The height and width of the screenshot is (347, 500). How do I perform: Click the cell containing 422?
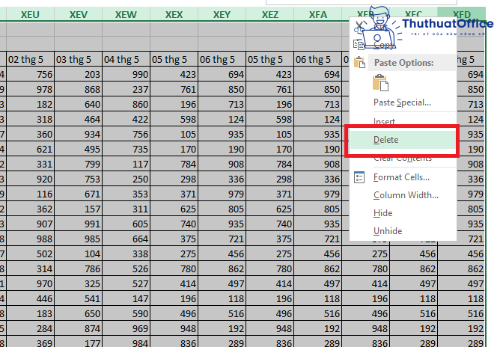click(x=126, y=119)
